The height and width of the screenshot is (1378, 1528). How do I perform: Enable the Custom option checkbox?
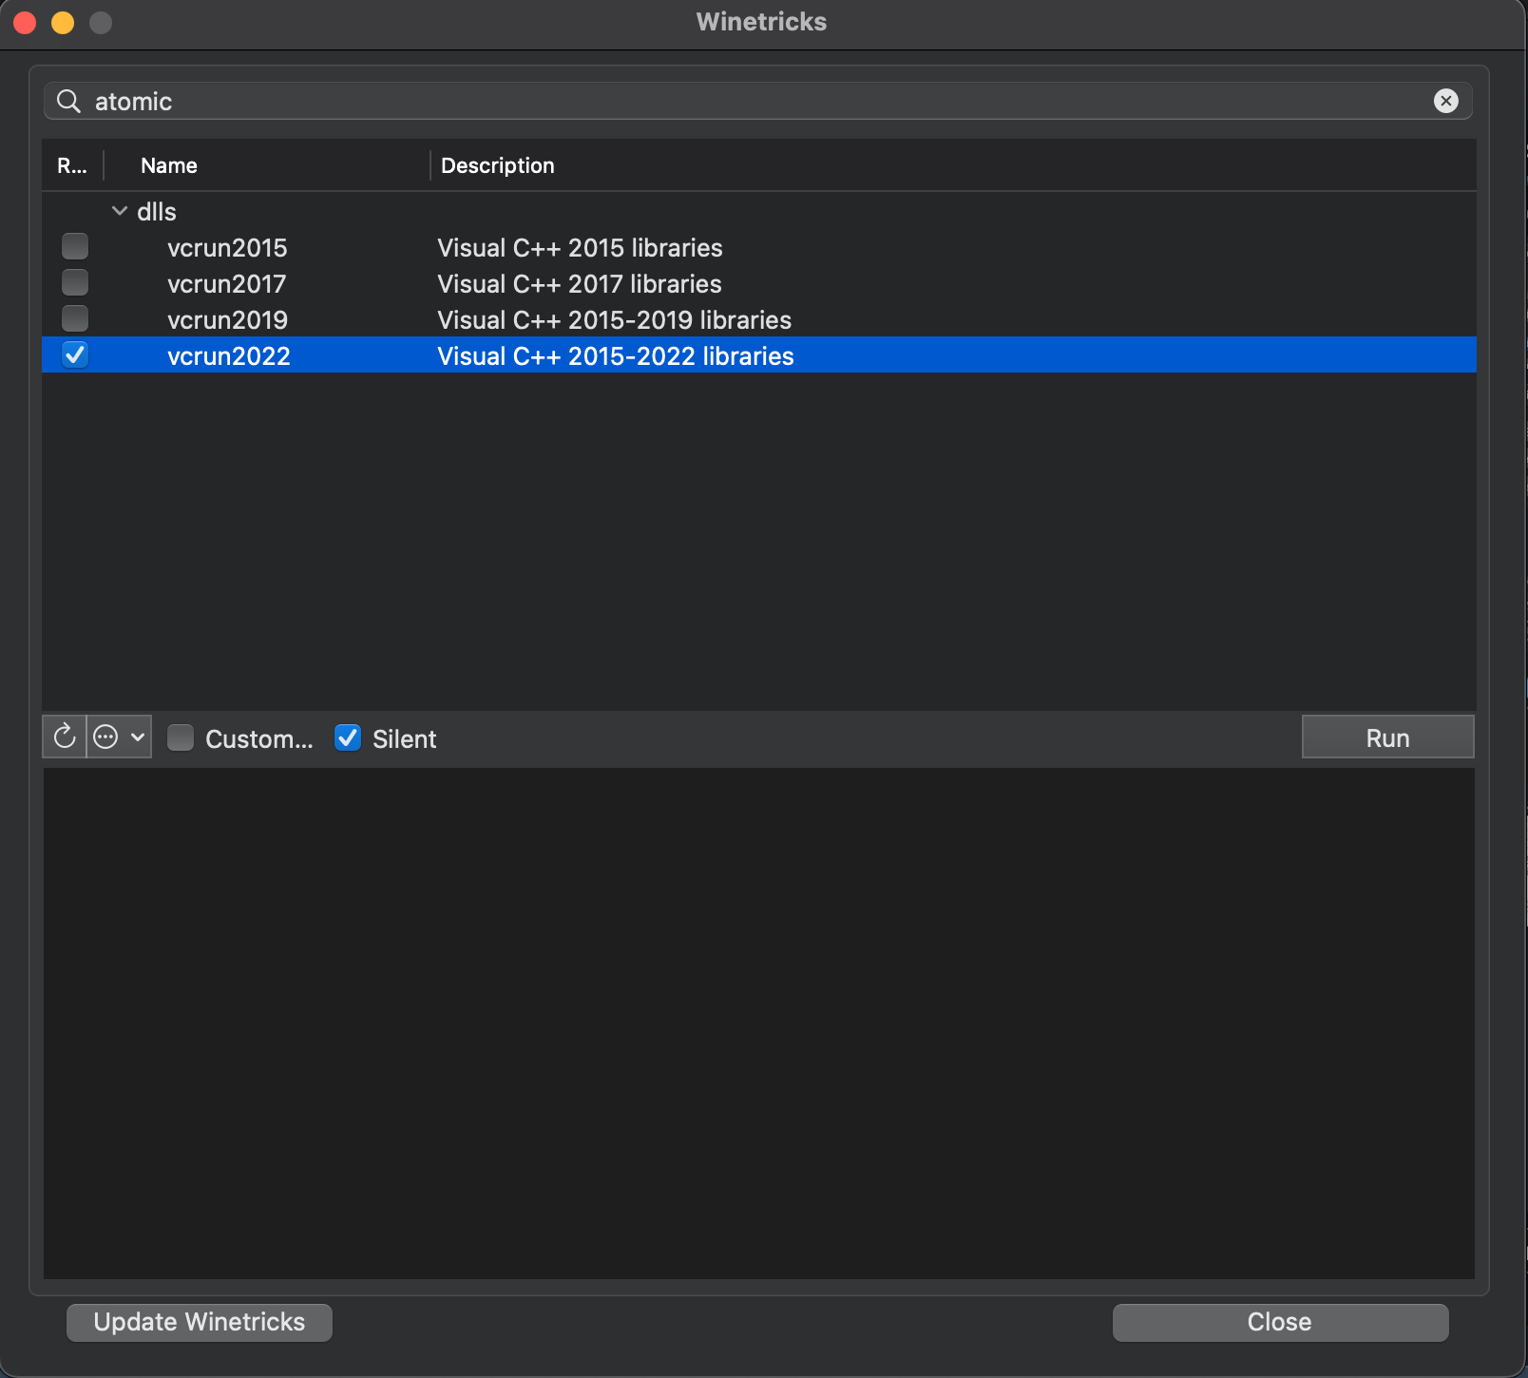tap(181, 737)
